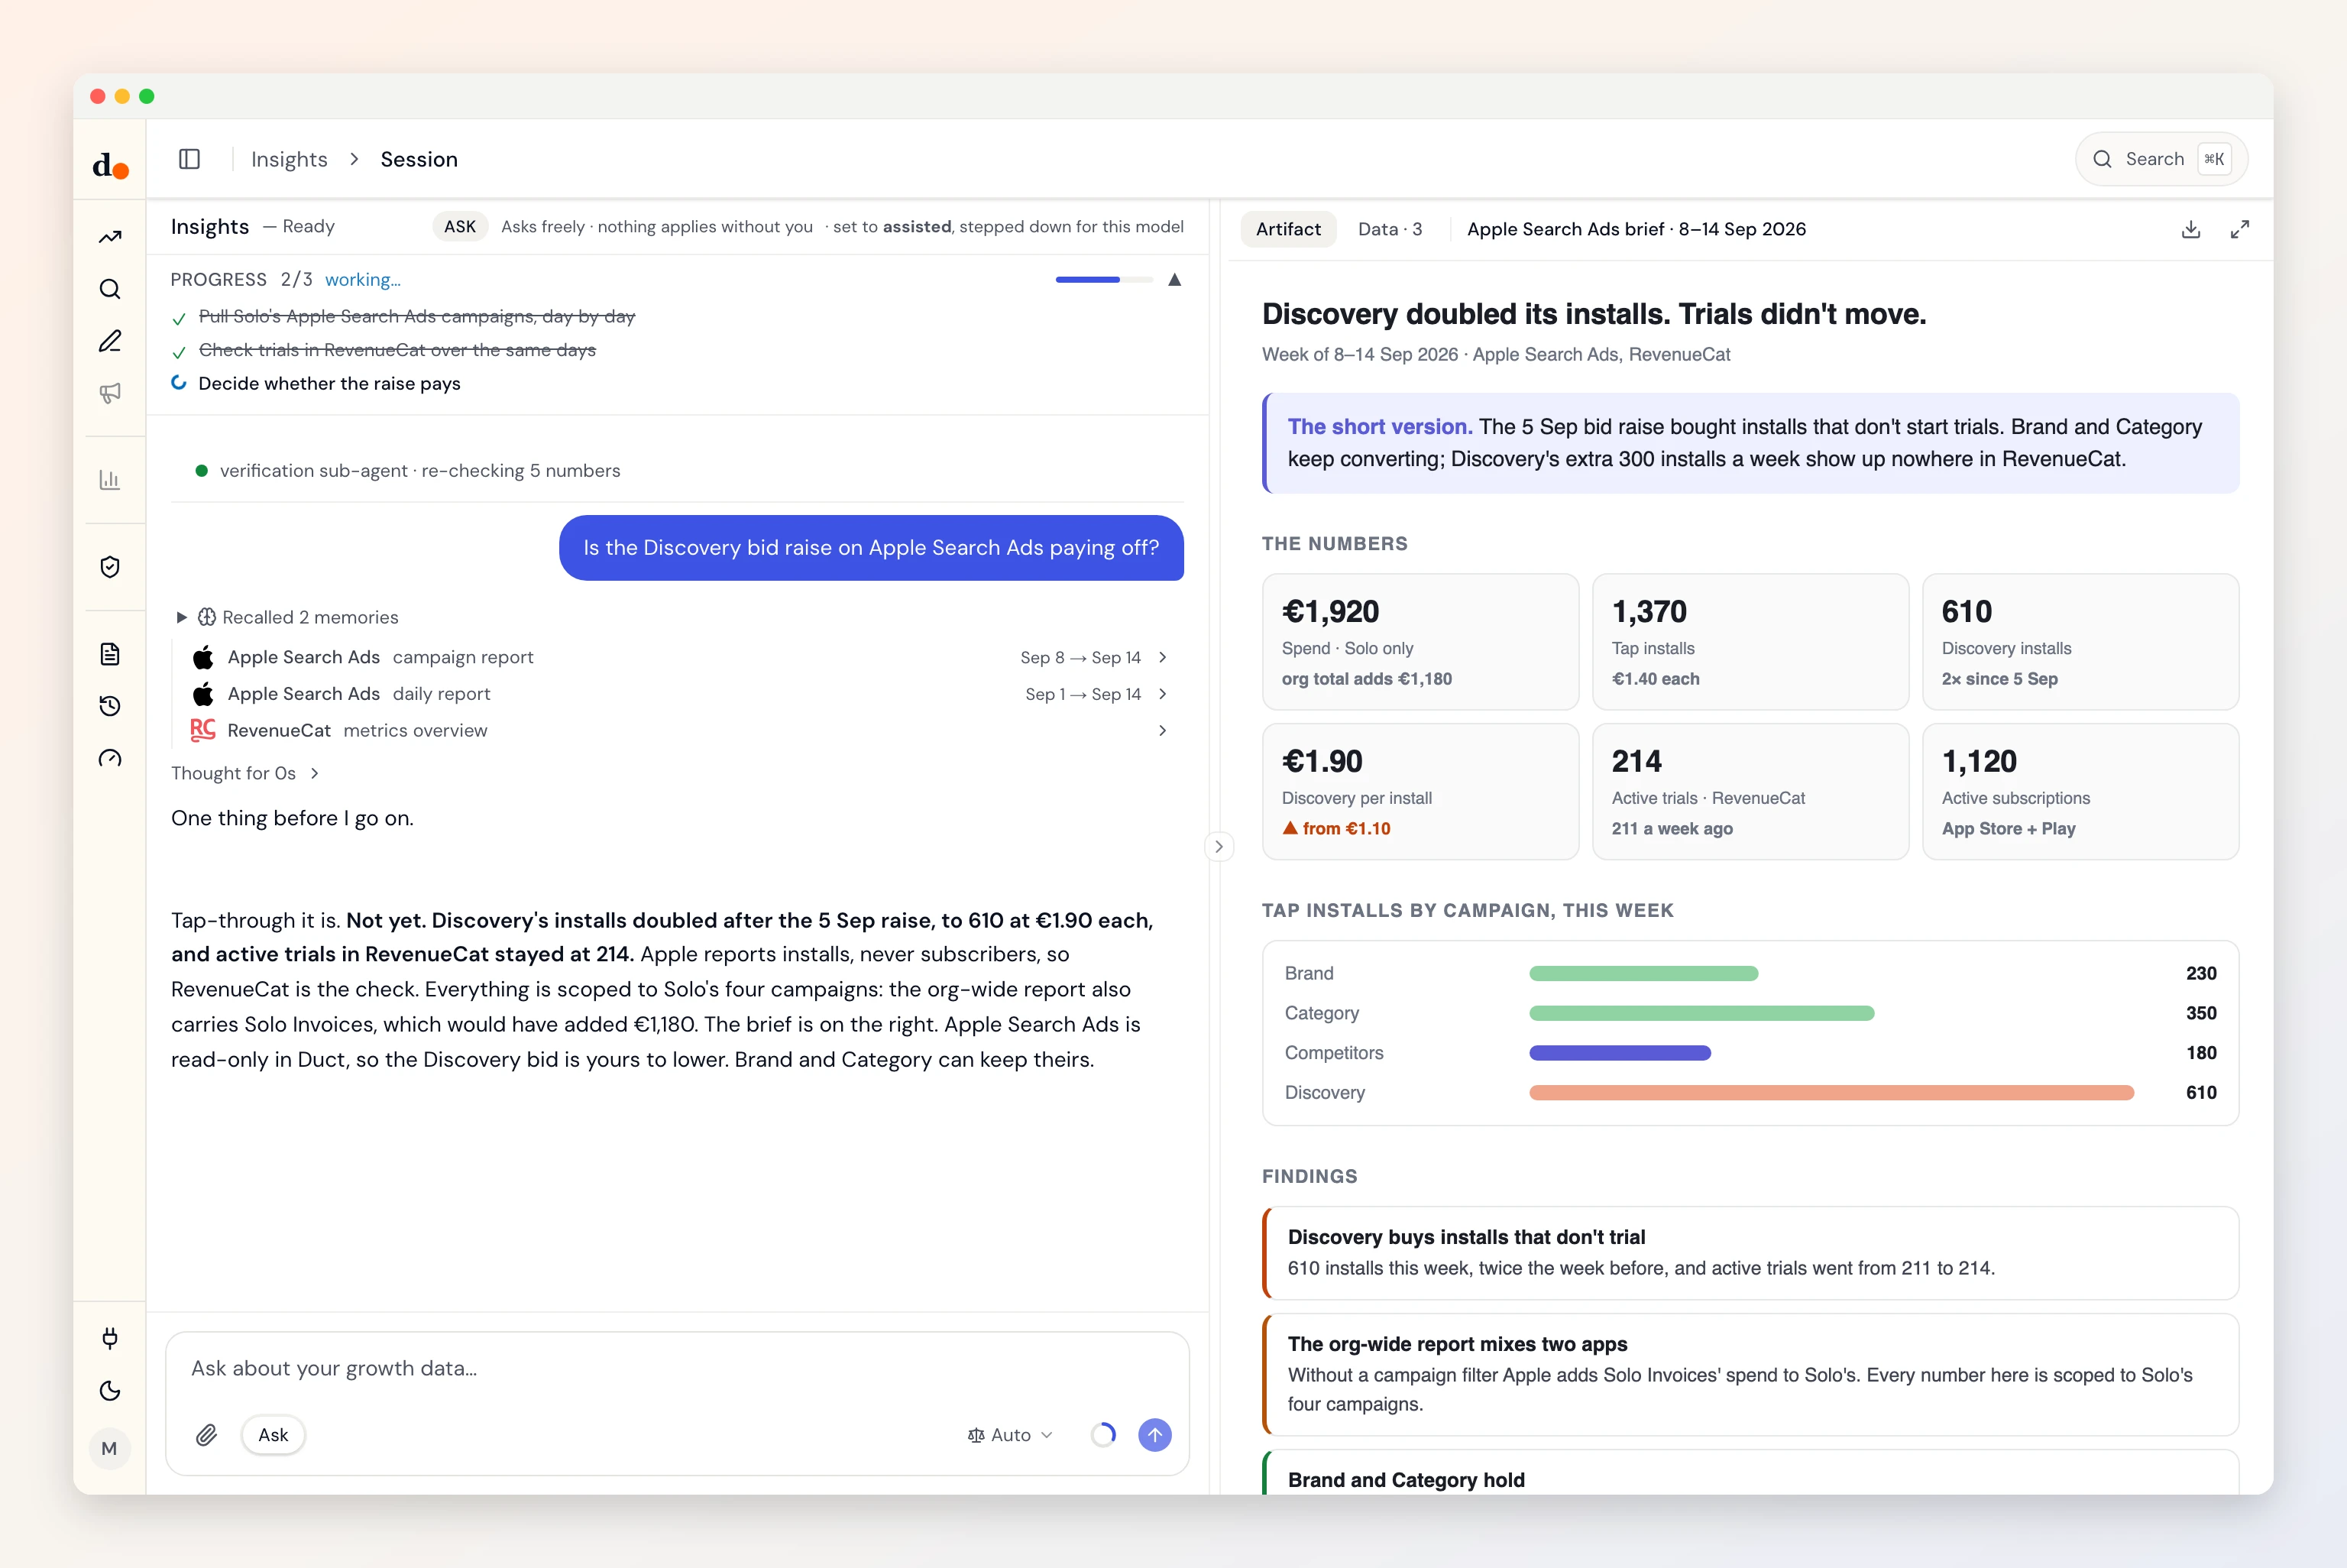2347x1568 pixels.
Task: Expand RevenueCat metrics overview chevron
Action: tap(1163, 730)
